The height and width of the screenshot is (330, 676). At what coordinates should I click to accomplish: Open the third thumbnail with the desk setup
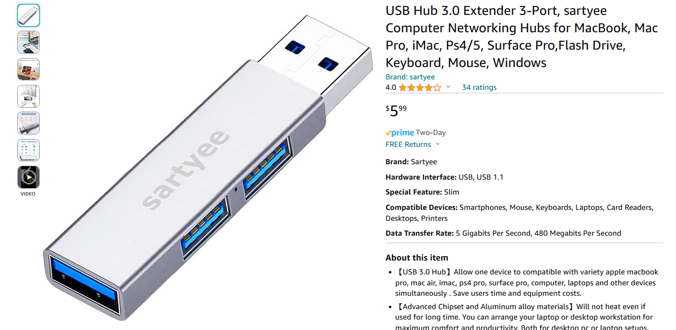tap(28, 69)
